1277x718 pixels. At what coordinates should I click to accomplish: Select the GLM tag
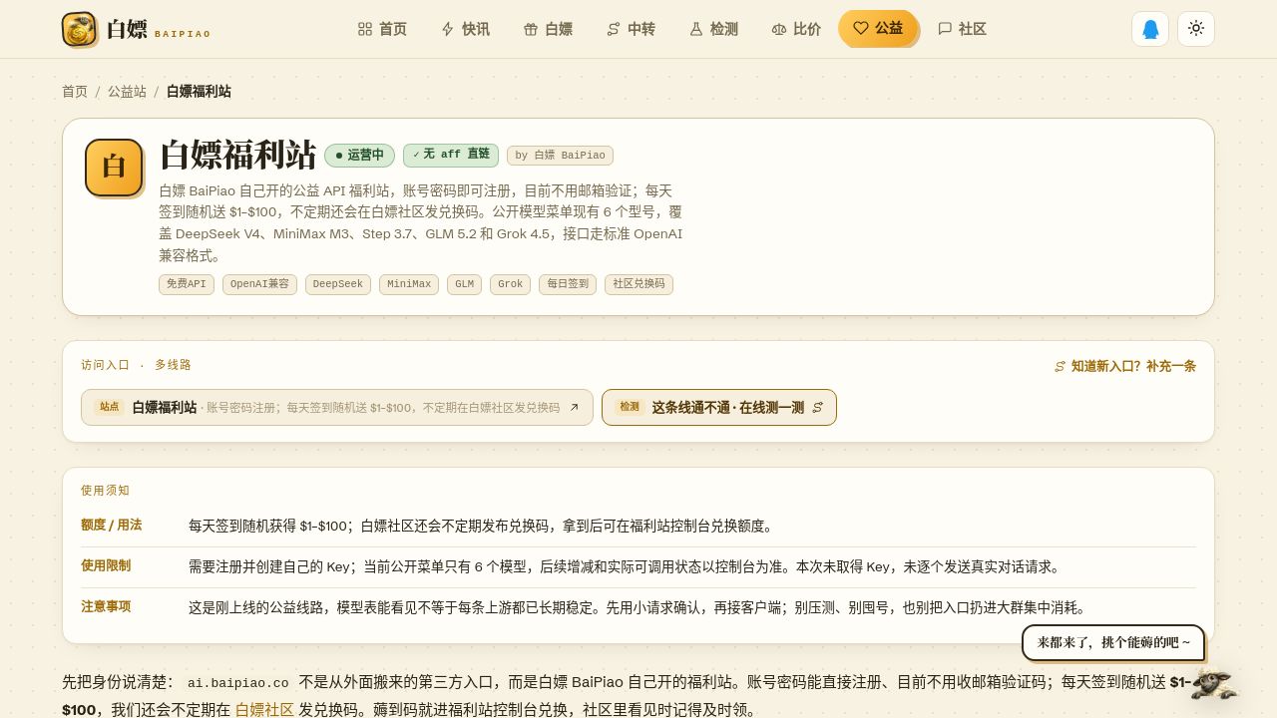[x=464, y=284]
